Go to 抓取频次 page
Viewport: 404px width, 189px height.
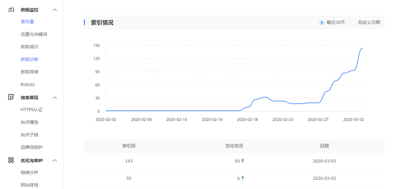tap(30, 47)
